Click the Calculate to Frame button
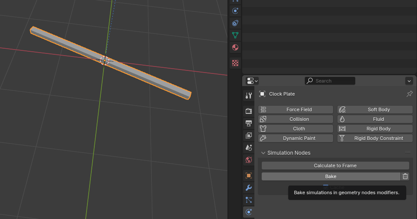 pyautogui.click(x=335, y=166)
